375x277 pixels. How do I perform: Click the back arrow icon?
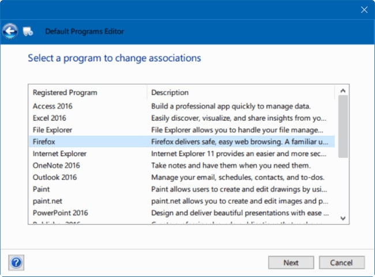[10, 31]
